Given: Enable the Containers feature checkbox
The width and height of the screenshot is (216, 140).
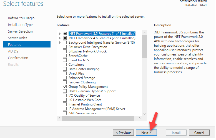Looking at the screenshot, I should [65, 65].
